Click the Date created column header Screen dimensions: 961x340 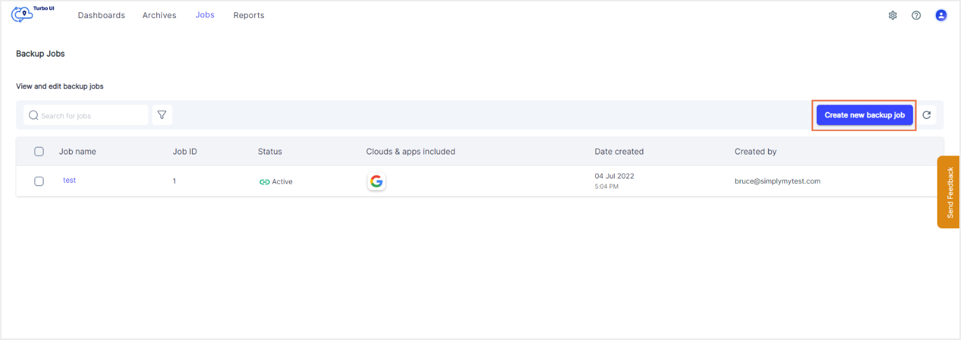pyautogui.click(x=619, y=151)
